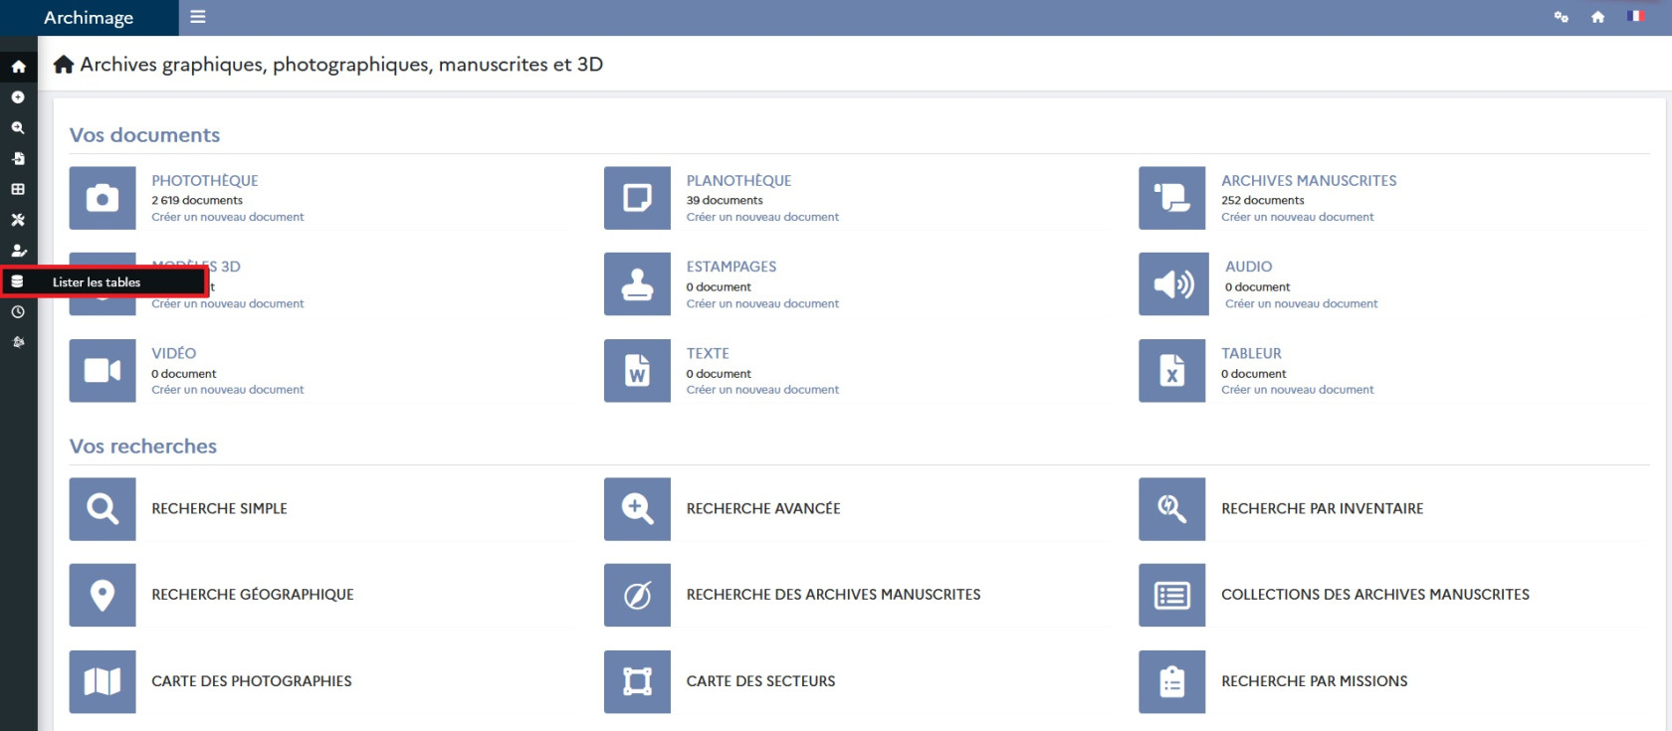Click the Audio speaker tile icon

point(1173,284)
